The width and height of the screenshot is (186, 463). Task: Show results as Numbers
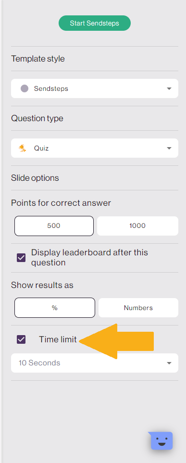(x=138, y=308)
